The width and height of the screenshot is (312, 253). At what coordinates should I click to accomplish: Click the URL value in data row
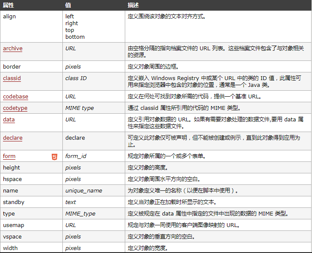[71, 120]
